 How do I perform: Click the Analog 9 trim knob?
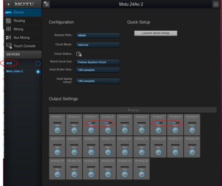[192, 130]
